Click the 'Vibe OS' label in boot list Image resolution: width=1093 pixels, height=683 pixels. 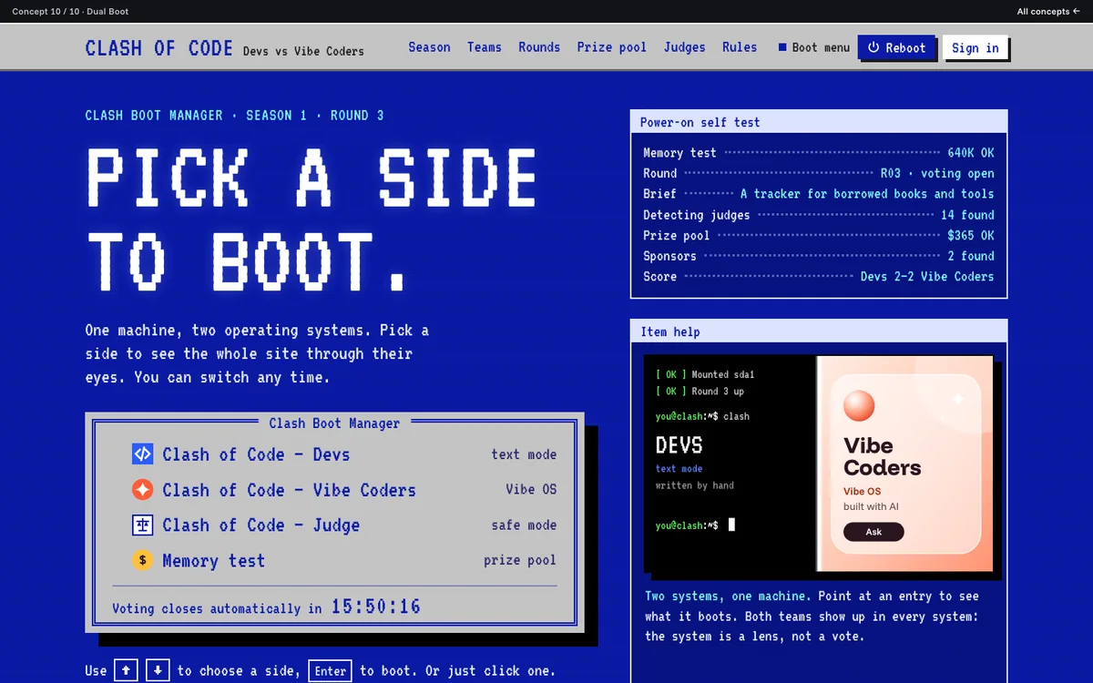click(531, 489)
